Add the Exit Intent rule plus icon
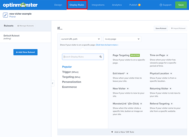Image resolution: width=189 pixels, height=137 pixels. 127,73
